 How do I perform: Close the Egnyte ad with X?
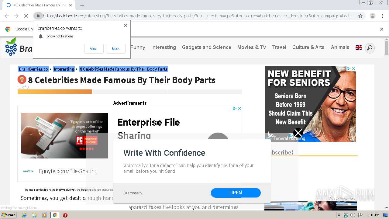pos(239,108)
